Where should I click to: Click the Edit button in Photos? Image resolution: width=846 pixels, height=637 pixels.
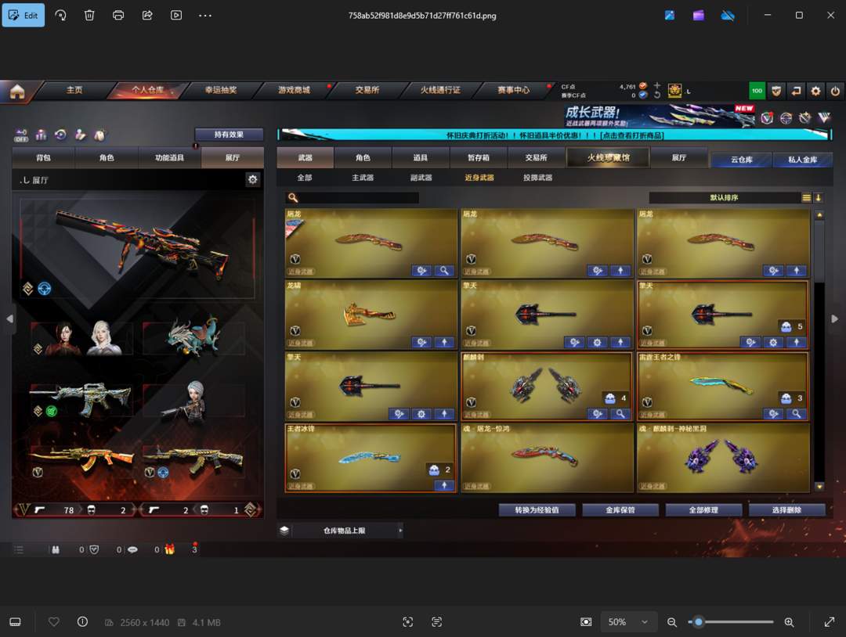coord(23,15)
